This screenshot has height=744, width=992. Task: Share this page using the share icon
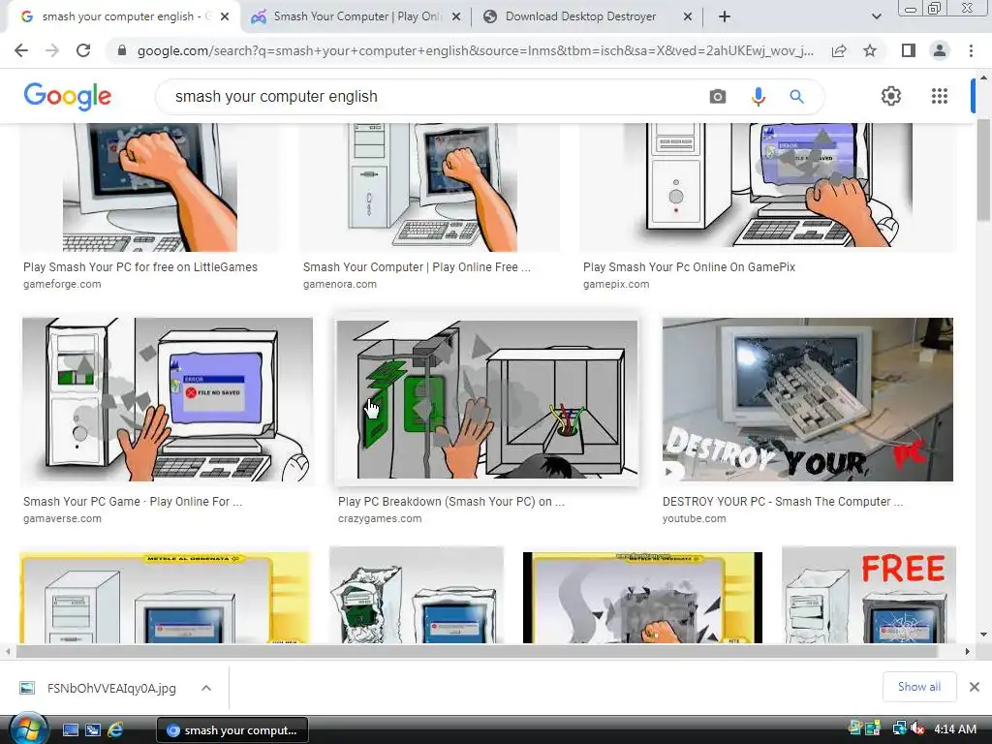tap(839, 50)
